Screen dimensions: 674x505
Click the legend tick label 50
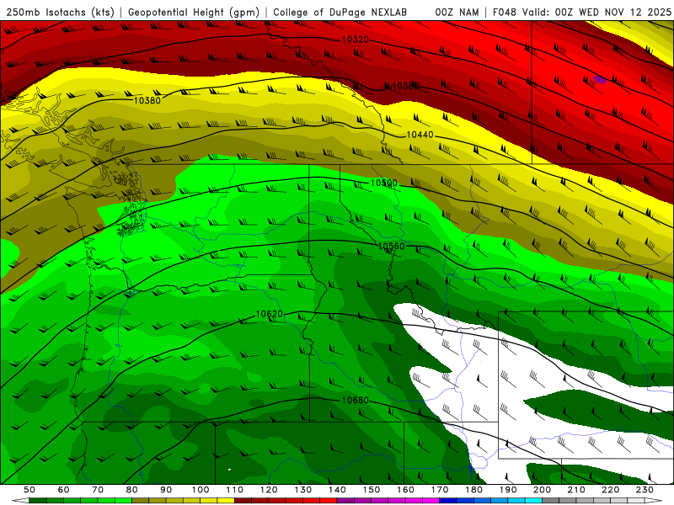click(29, 490)
